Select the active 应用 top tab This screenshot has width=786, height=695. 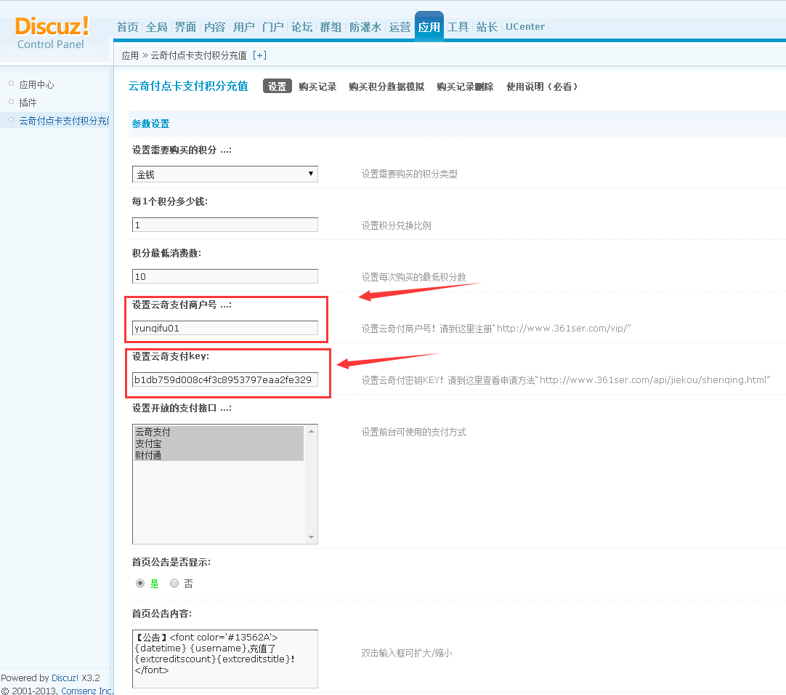click(429, 27)
